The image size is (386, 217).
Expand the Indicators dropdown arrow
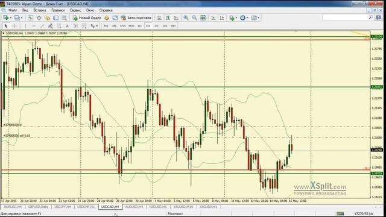coord(236,17)
